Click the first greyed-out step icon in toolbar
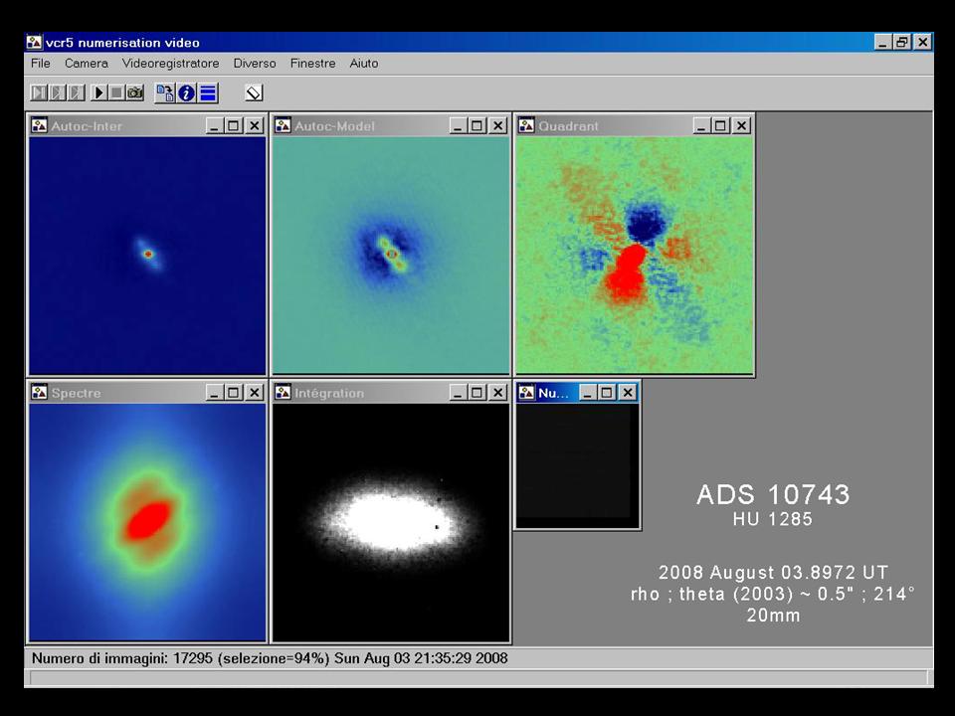Screen dimensions: 955x716 coord(39,92)
